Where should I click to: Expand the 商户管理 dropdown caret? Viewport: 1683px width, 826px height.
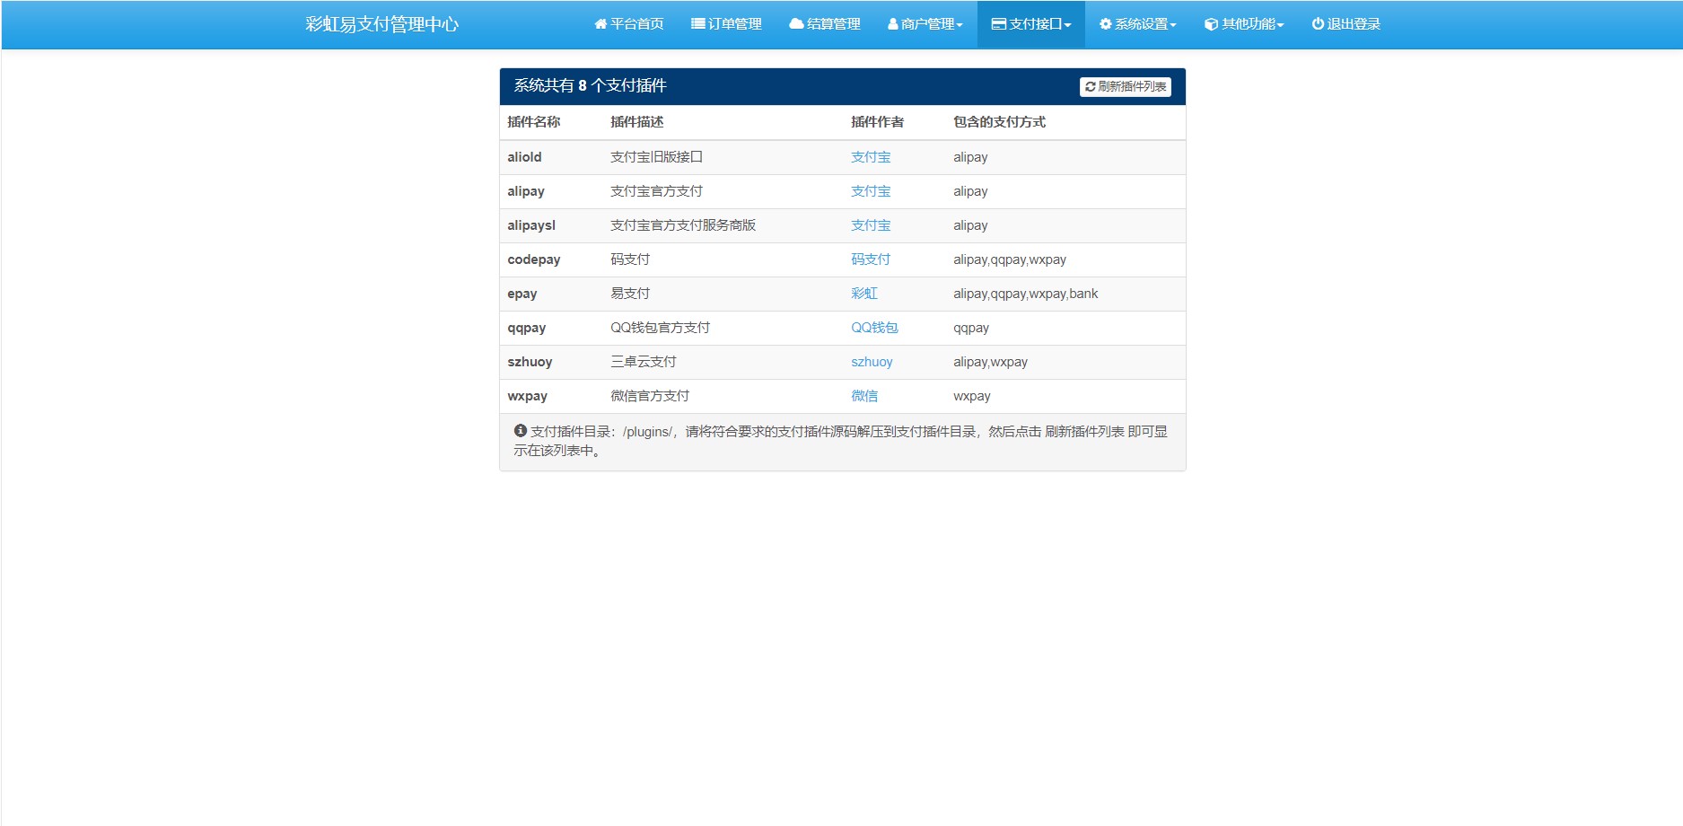pyautogui.click(x=960, y=25)
